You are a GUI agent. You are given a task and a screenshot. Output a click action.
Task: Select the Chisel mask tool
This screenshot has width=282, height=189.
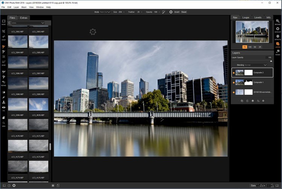click(4, 77)
